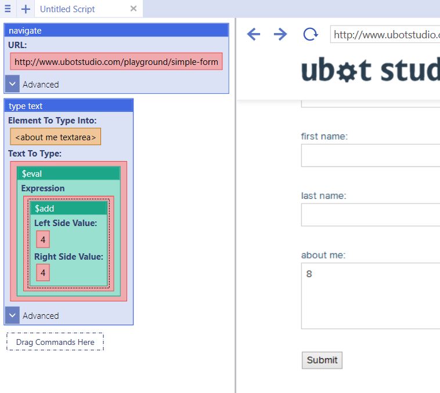Click the 'about me:' form label
The width and height of the screenshot is (440, 393).
tap(323, 255)
